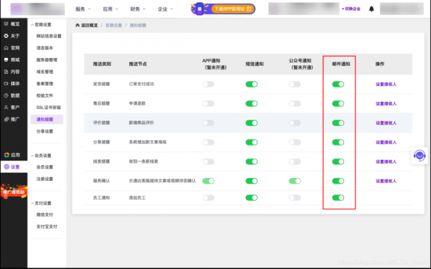Disable 短信通知 switch for 售后提醒
This screenshot has width=431, height=269.
pyautogui.click(x=251, y=103)
